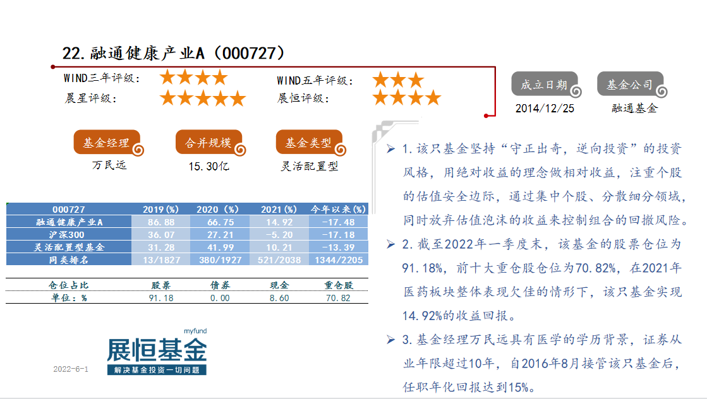Click the 000727 table header cell
The height and width of the screenshot is (399, 707).
pos(68,210)
